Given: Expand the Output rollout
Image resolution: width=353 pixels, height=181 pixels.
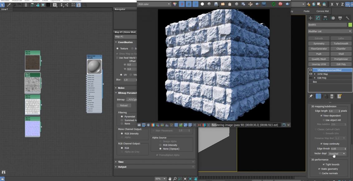Looking at the screenshot, I should tap(122, 167).
